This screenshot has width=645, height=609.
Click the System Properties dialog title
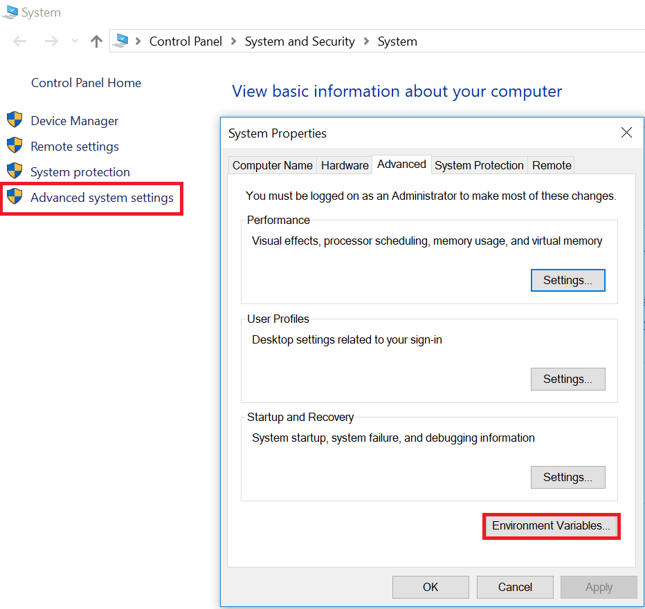(278, 133)
